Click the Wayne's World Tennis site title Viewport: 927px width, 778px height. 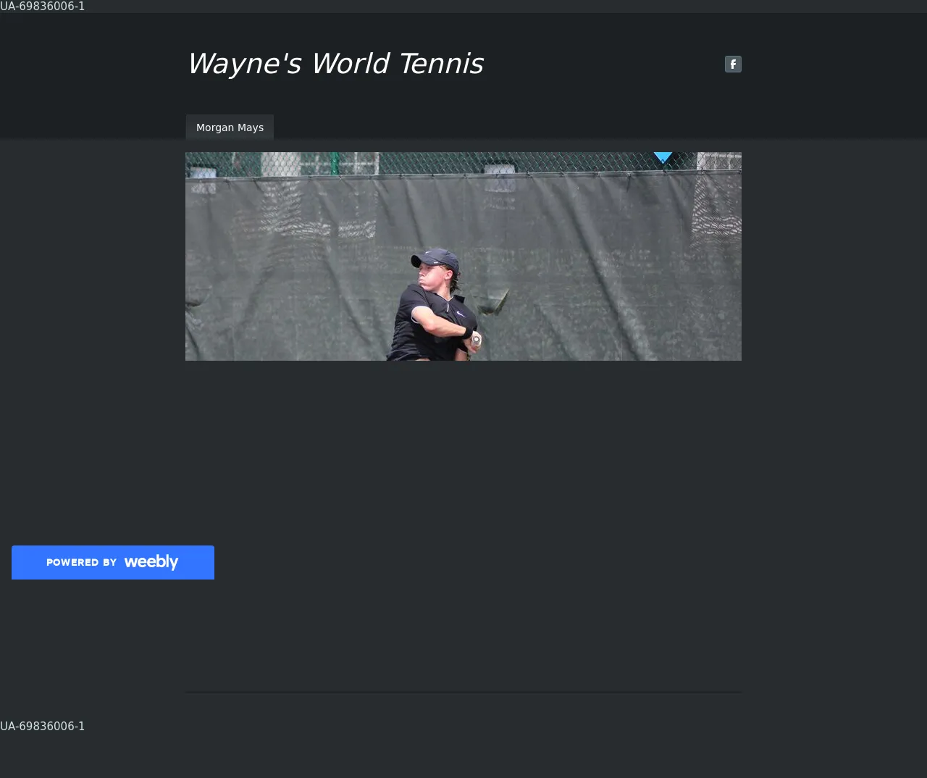(x=335, y=64)
